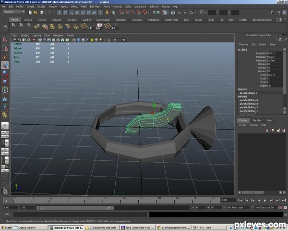
Task: Choose the Move tool cone icon
Action: coord(5,65)
